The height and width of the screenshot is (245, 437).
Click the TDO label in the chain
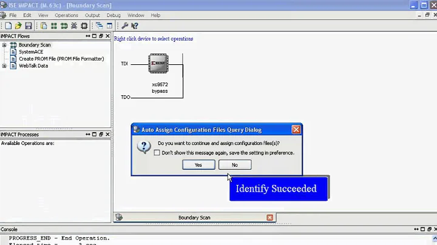pyautogui.click(x=126, y=97)
